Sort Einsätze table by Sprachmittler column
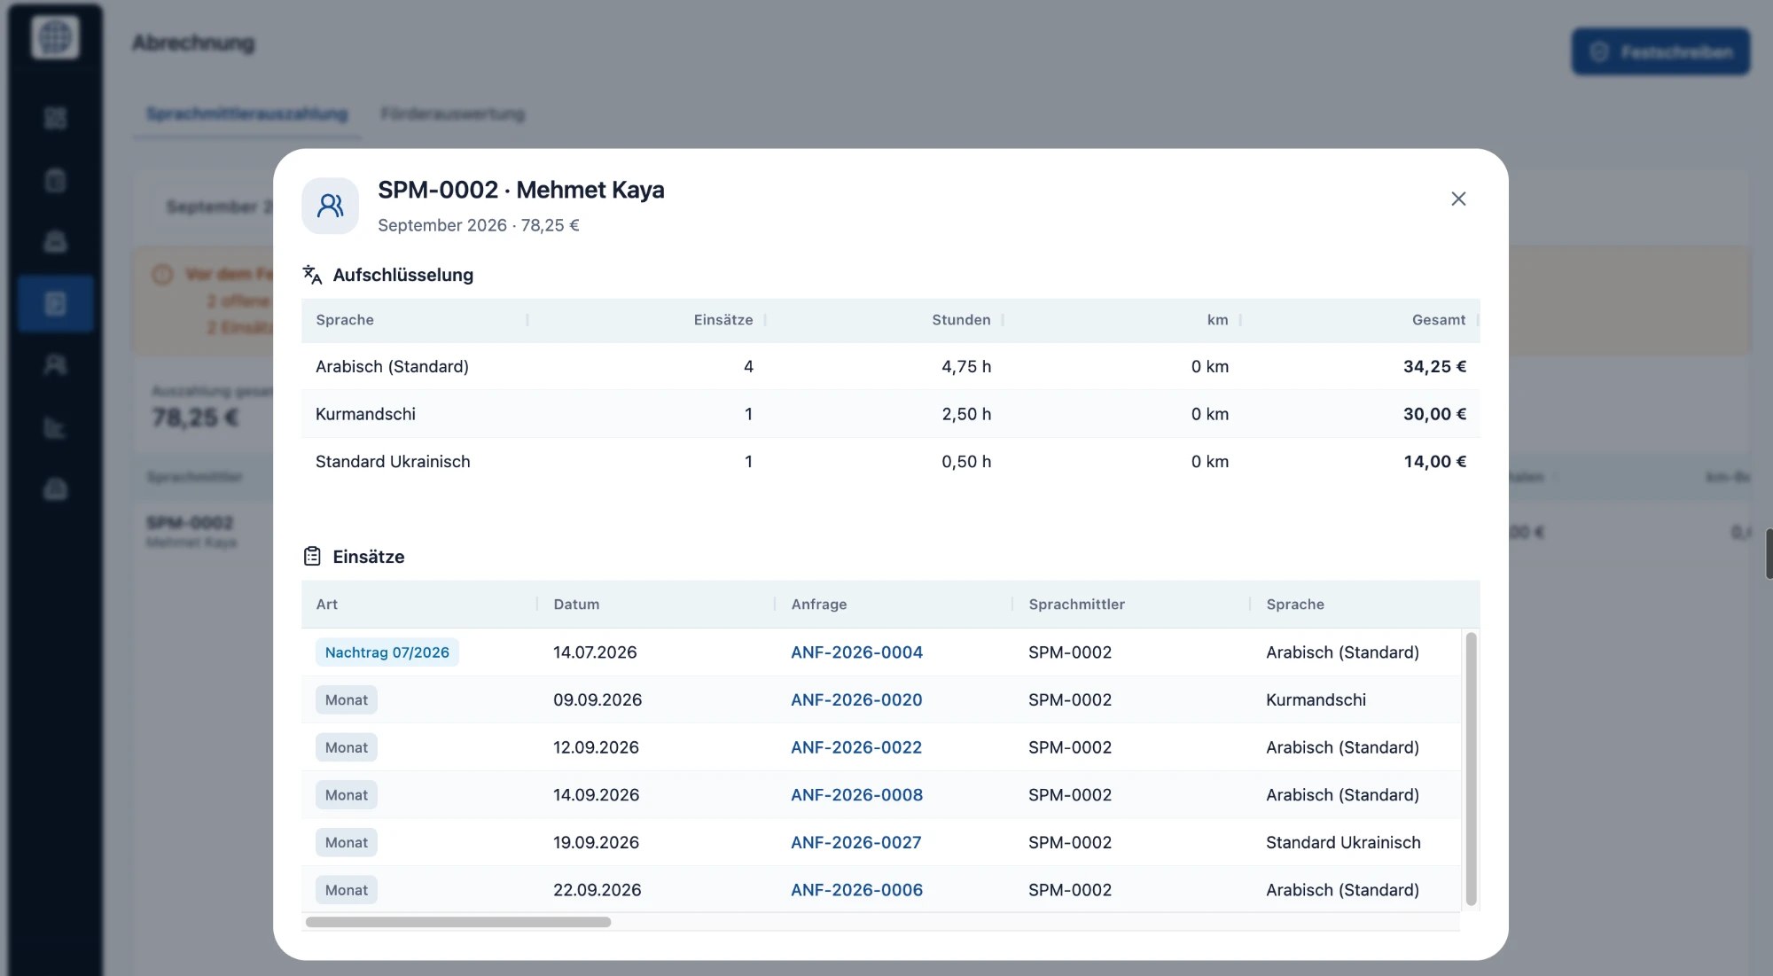 pyautogui.click(x=1076, y=605)
